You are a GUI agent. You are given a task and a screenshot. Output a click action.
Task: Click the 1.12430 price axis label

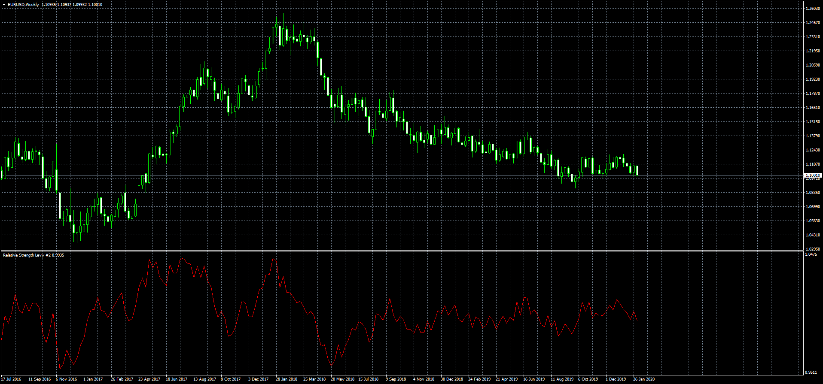[x=813, y=150]
